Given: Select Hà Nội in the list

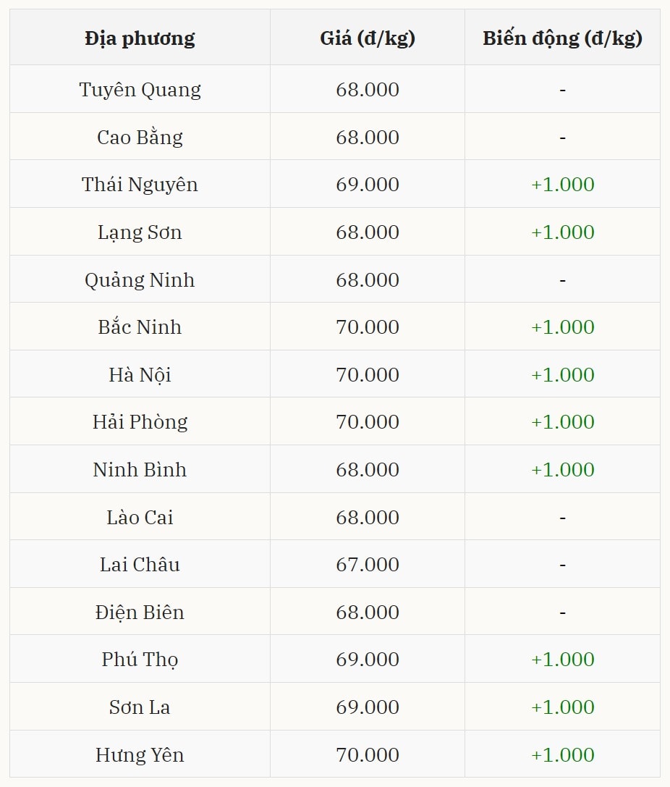Looking at the screenshot, I should click(140, 375).
